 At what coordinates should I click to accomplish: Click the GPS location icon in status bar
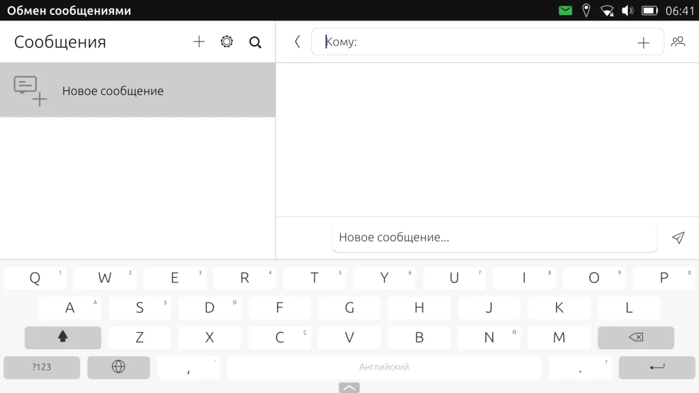(x=587, y=10)
